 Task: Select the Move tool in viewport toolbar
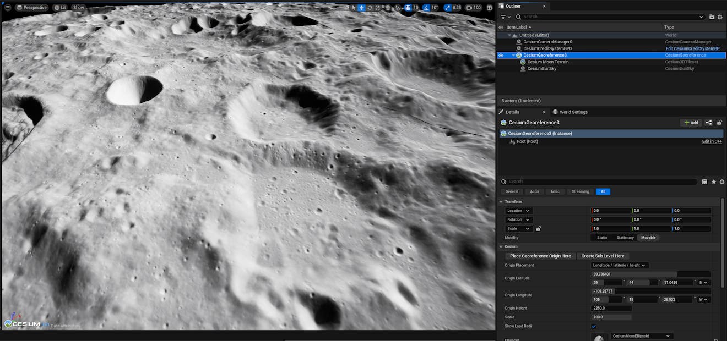pyautogui.click(x=361, y=8)
